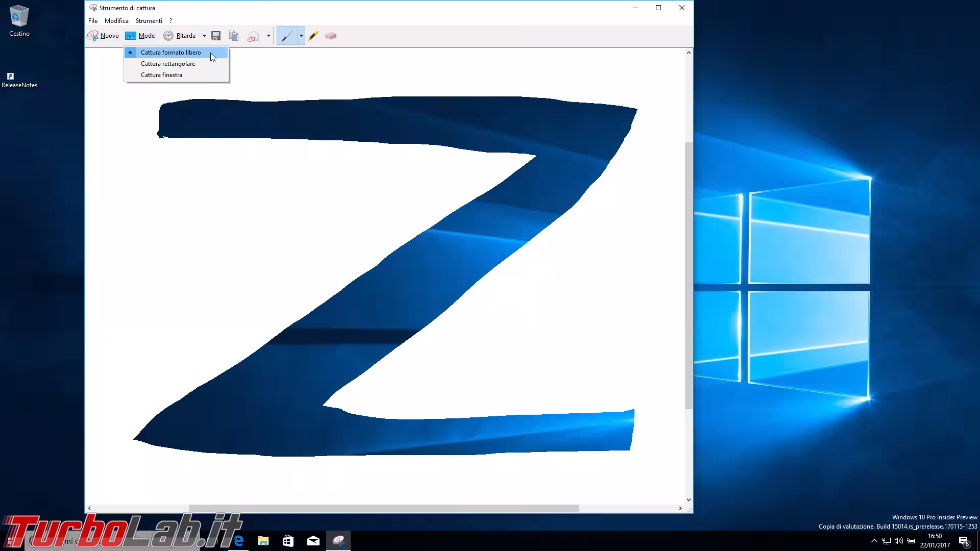Open the File menu
980x551 pixels.
click(x=92, y=21)
